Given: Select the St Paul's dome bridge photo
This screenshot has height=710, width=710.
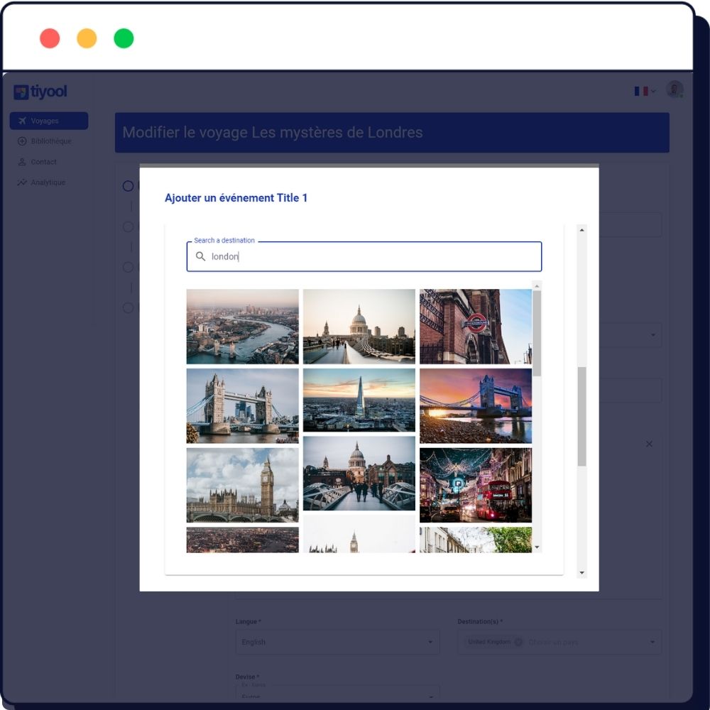Looking at the screenshot, I should [x=359, y=327].
